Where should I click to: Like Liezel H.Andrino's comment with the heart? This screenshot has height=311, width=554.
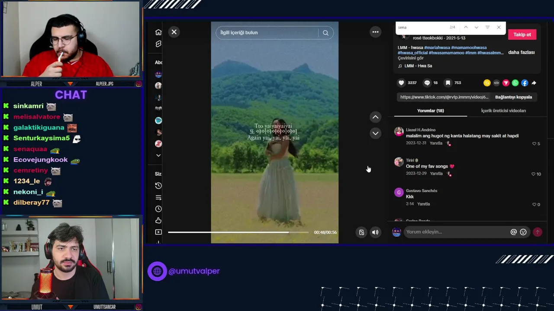click(534, 144)
